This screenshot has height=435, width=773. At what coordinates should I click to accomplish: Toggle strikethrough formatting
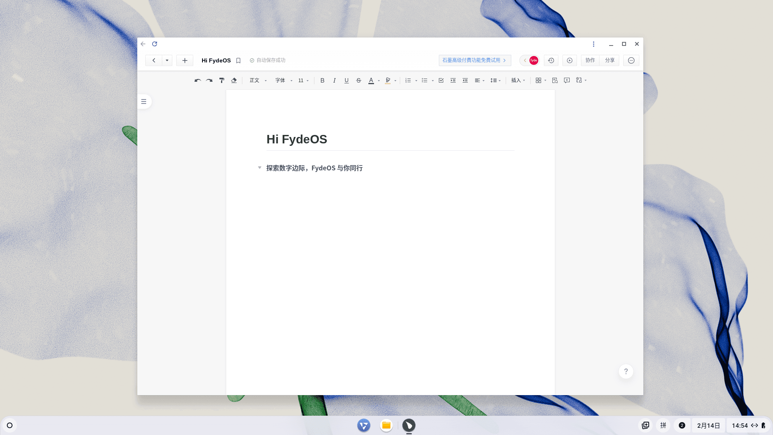tap(358, 81)
